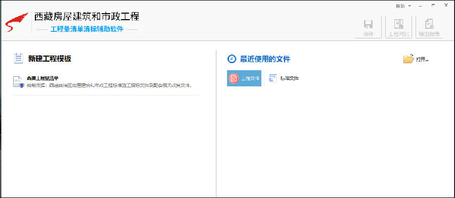
Task: Switch to the 标准文件 tab label
Action: pos(289,78)
